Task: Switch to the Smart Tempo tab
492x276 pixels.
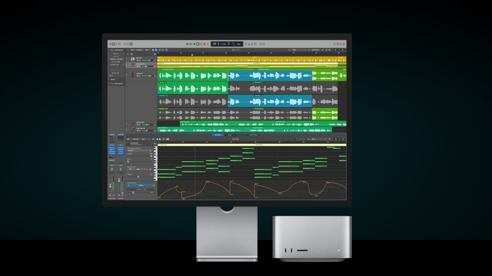Action: 254,135
